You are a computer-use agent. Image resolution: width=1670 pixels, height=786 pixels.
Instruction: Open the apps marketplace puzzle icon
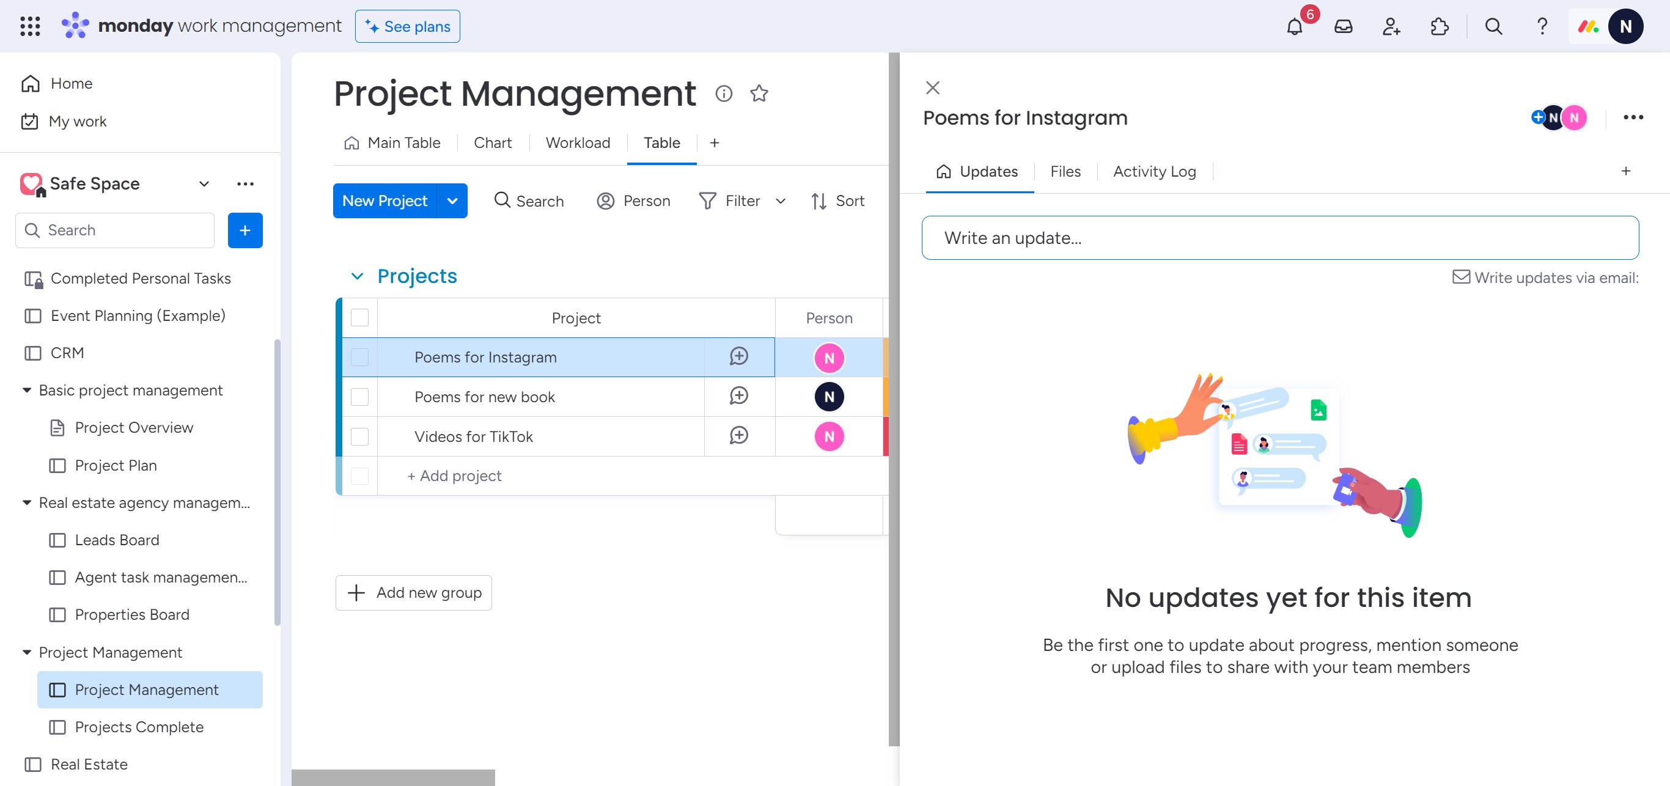click(1439, 26)
